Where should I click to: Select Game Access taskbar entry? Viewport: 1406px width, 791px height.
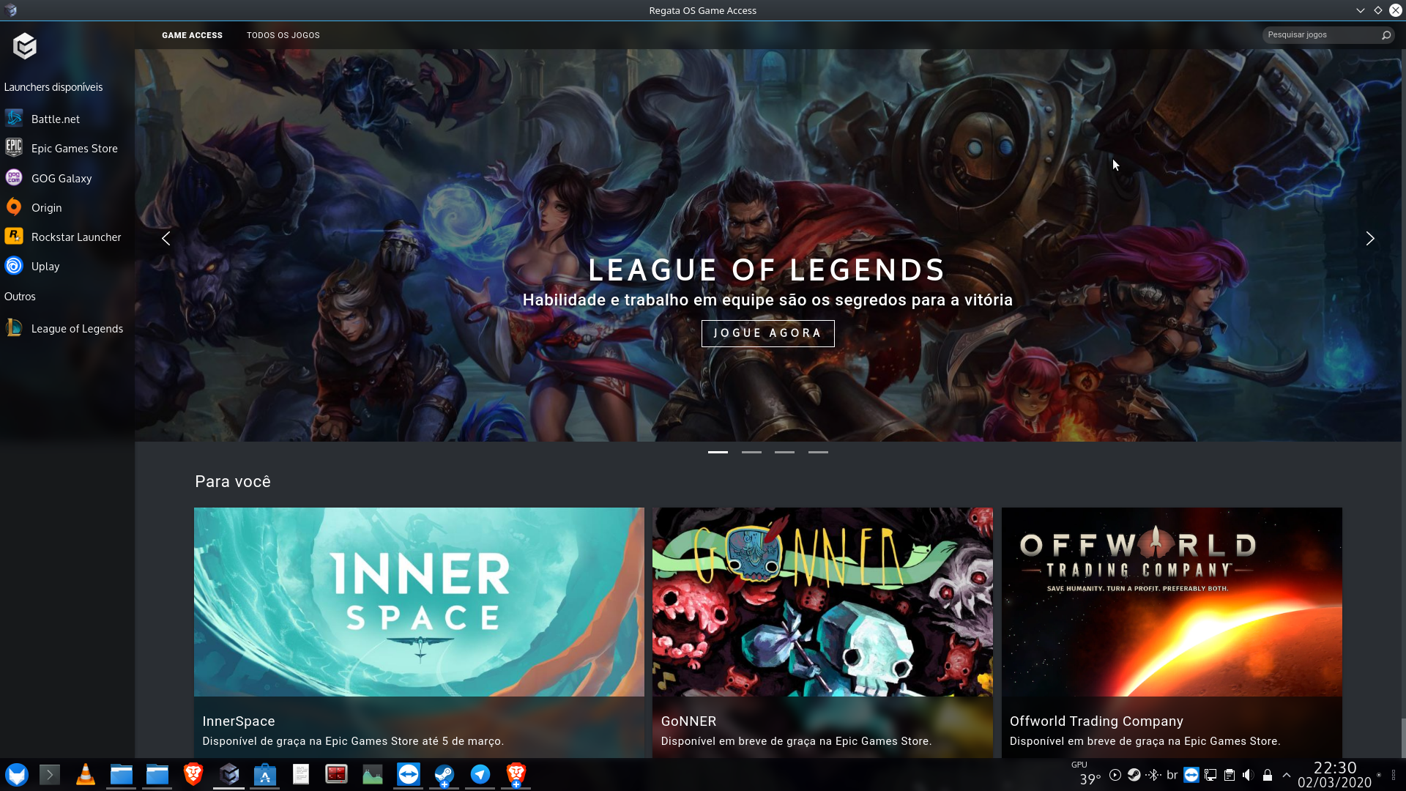point(229,774)
